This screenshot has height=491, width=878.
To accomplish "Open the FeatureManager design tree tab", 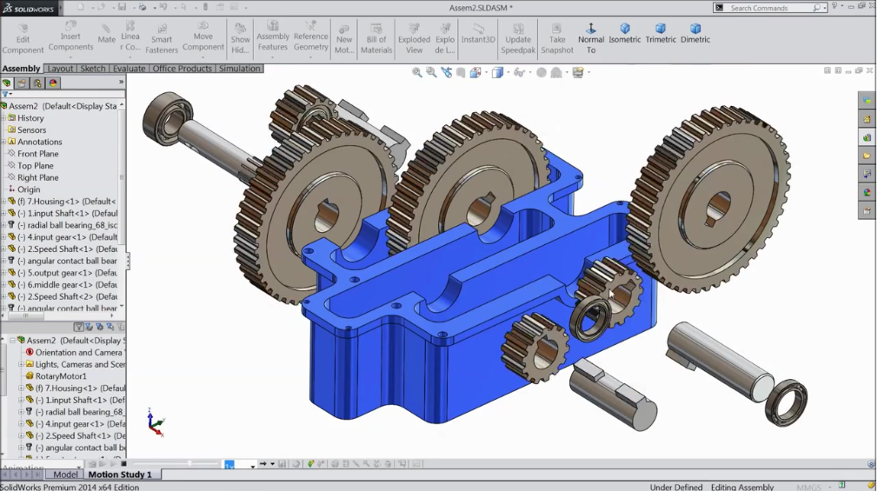I will pyautogui.click(x=7, y=83).
